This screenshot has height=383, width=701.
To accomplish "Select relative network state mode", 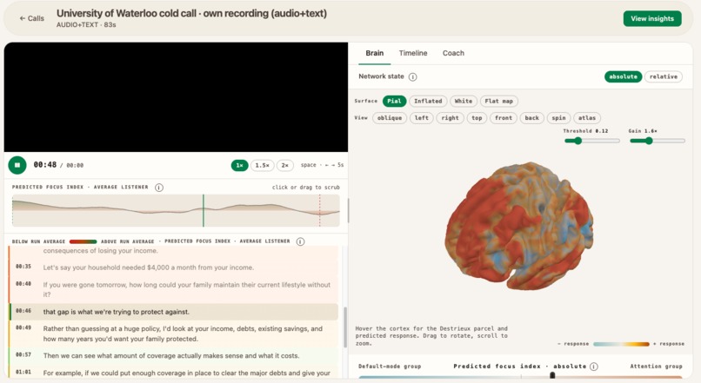I will click(x=663, y=76).
